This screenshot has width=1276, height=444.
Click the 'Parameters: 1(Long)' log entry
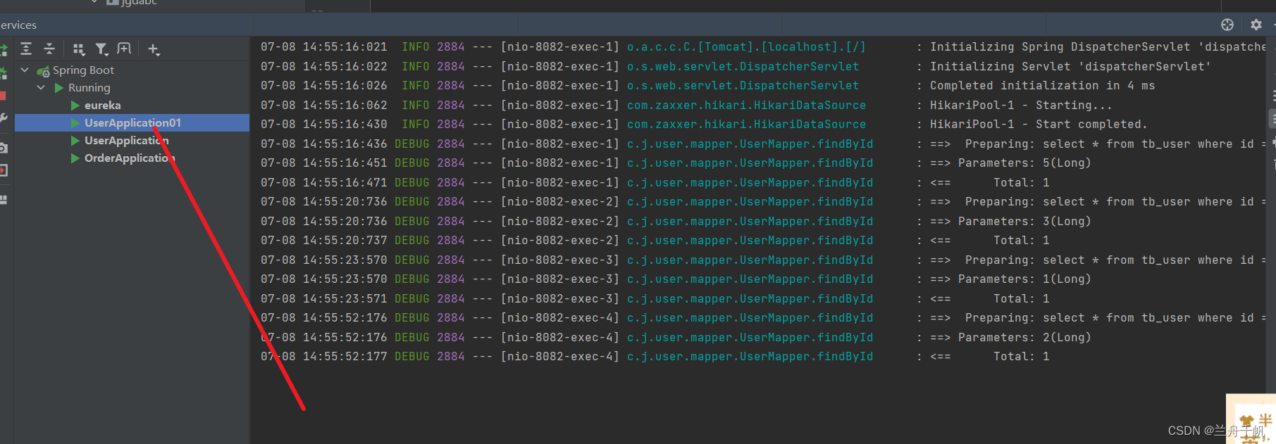[1024, 279]
